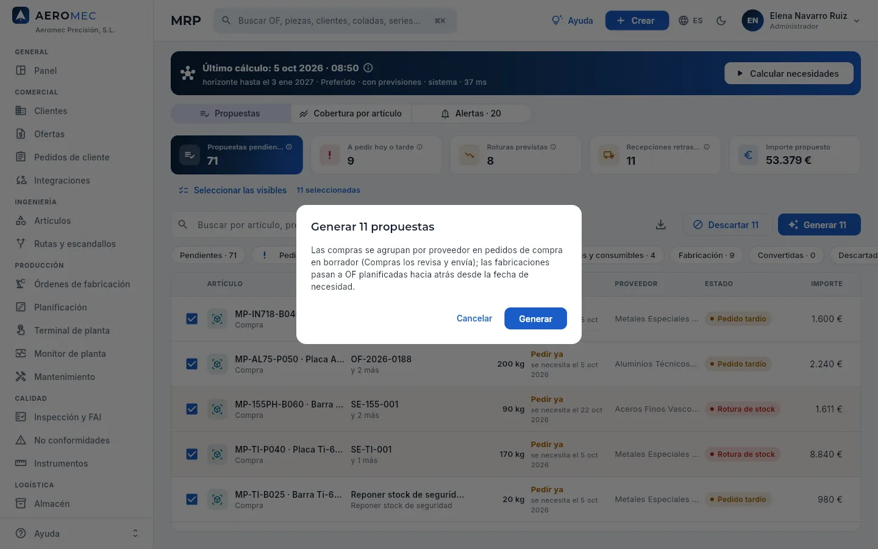The image size is (878, 549).
Task: Dismiss dialog with Cancelar
Action: (474, 318)
